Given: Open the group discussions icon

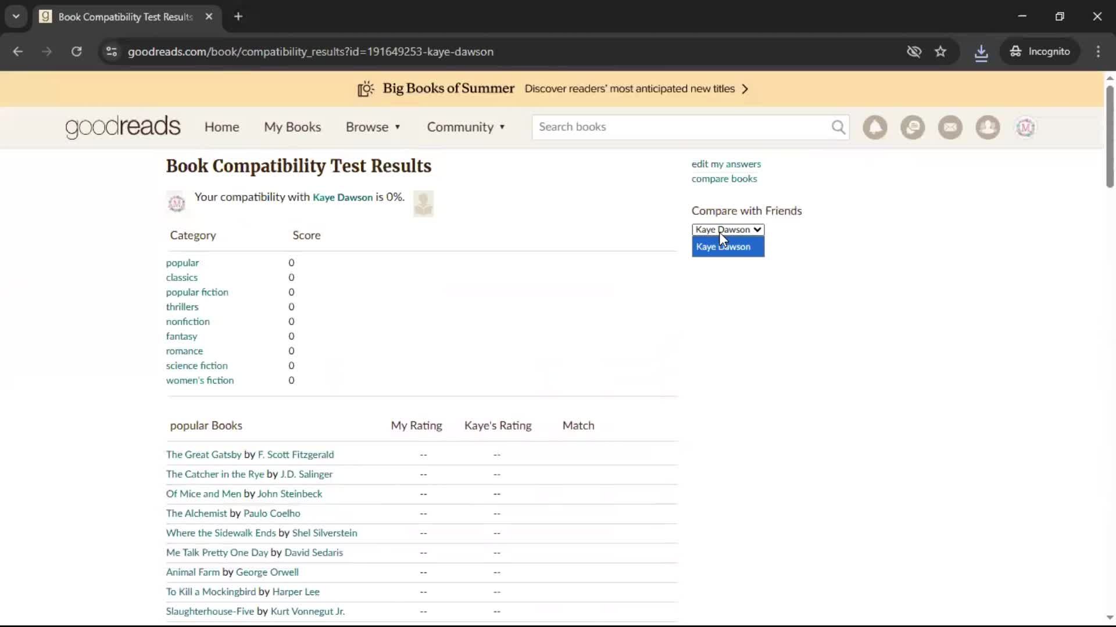Looking at the screenshot, I should coord(913,127).
